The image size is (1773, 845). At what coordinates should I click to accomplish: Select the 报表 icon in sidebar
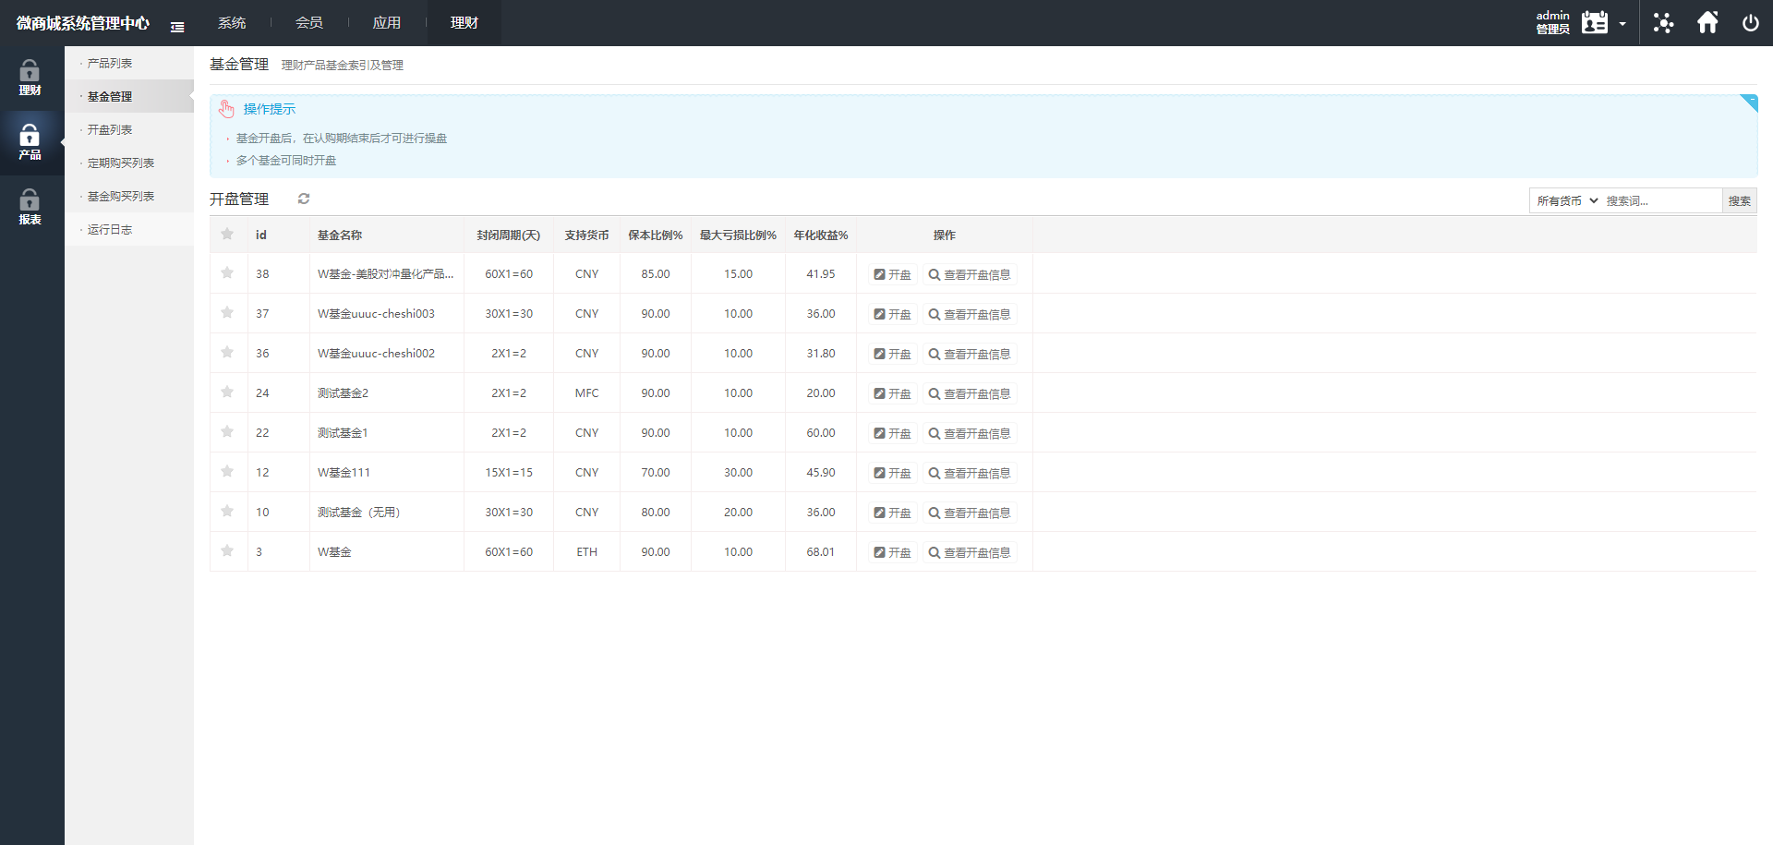point(30,207)
